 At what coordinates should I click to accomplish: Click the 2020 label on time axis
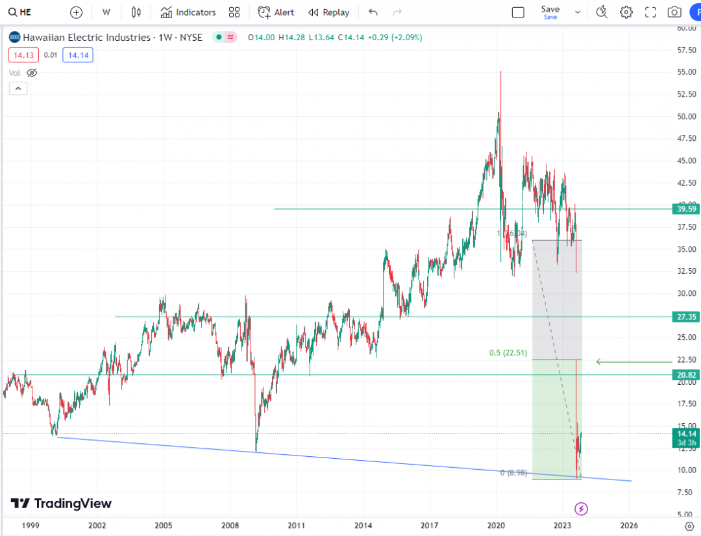coord(496,525)
